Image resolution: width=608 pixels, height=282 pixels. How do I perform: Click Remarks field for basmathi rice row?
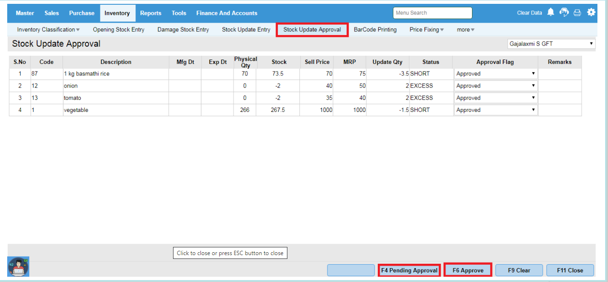tap(560, 74)
